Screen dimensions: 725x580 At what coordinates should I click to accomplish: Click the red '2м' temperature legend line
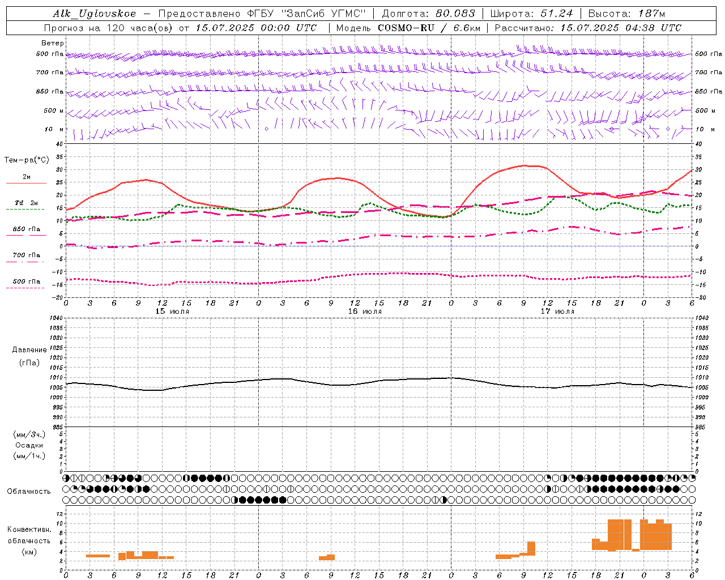pos(26,183)
